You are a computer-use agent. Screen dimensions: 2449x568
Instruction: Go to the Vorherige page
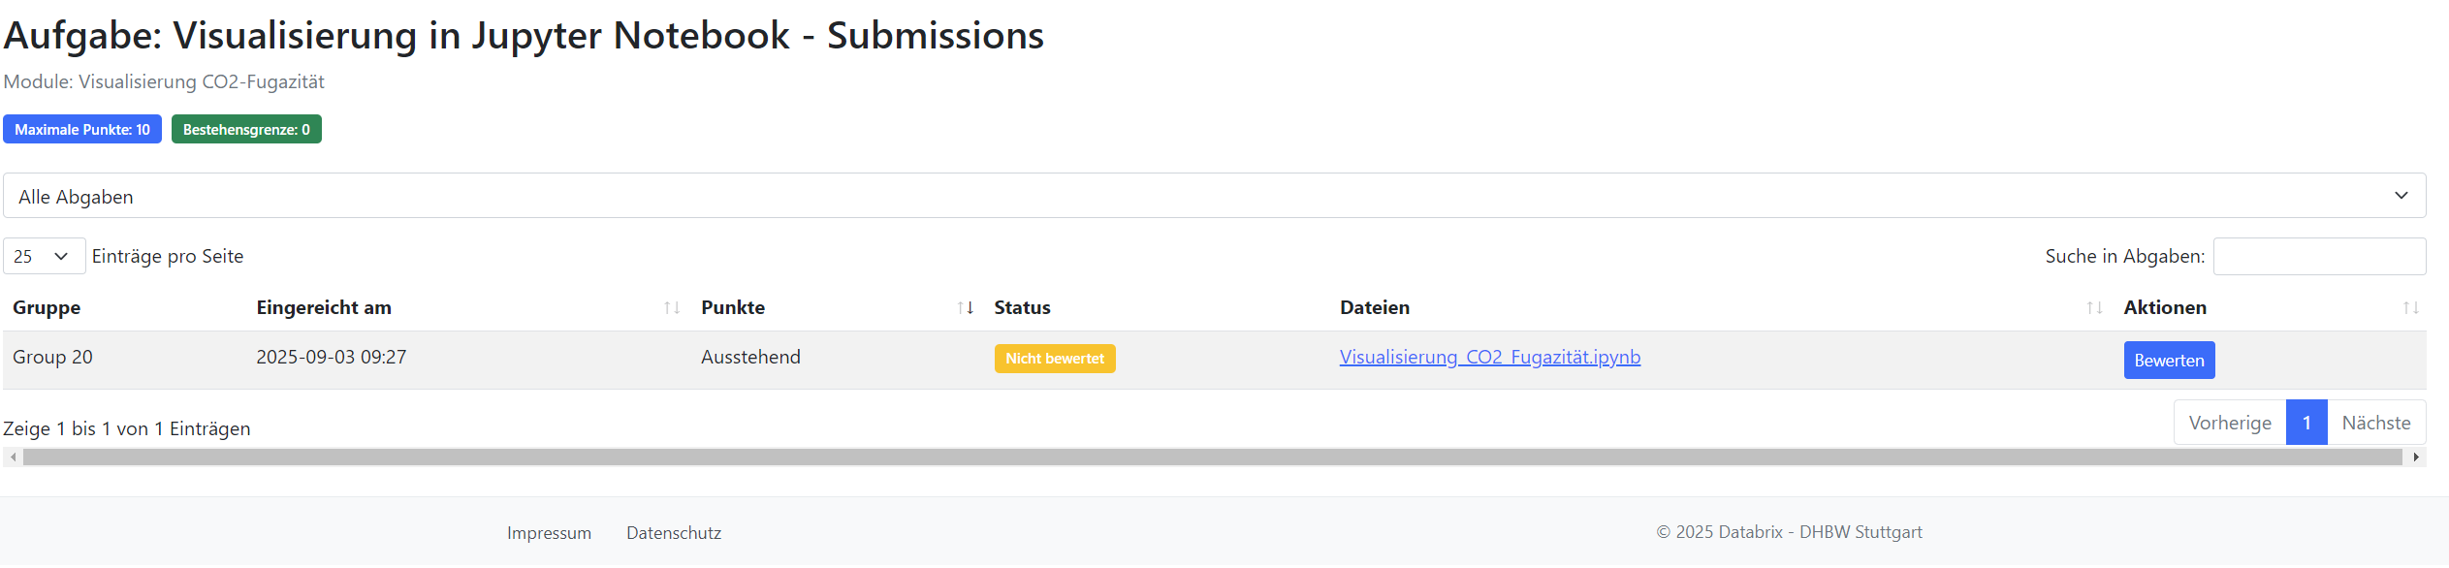pos(2229,424)
